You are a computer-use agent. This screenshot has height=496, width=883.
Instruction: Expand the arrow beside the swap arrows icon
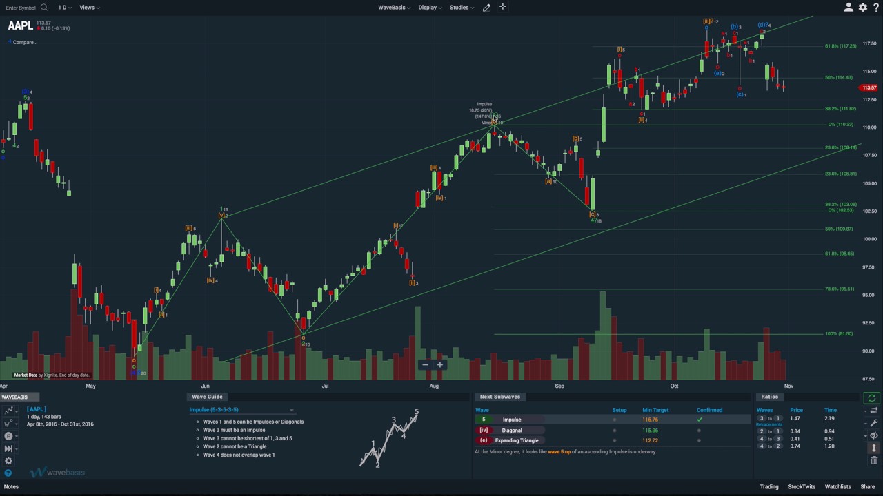click(866, 411)
